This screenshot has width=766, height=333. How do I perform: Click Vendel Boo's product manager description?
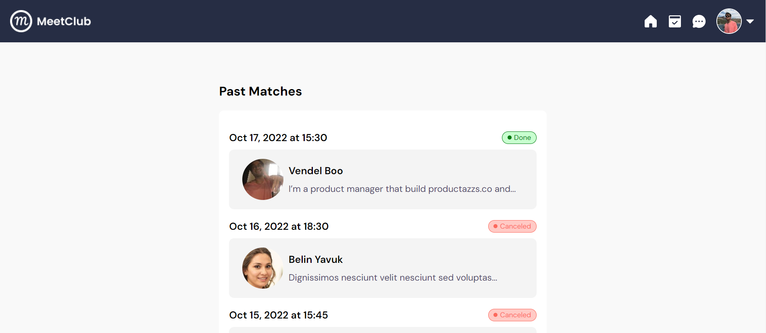(x=402, y=189)
